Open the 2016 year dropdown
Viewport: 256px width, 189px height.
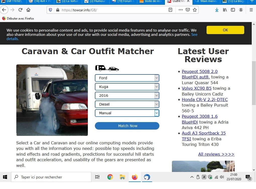click(127, 96)
